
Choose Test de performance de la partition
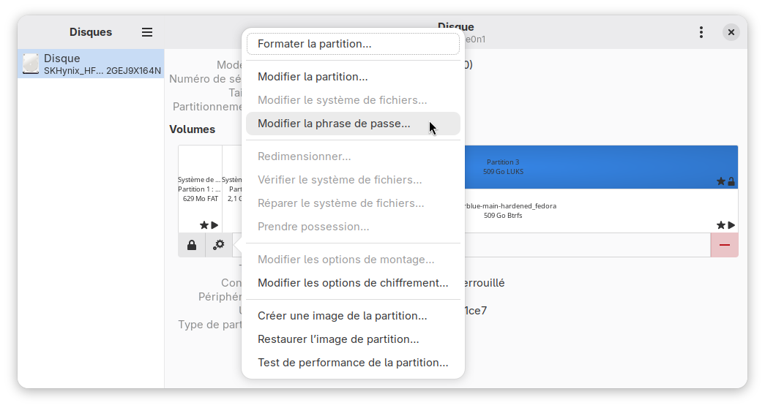point(354,363)
